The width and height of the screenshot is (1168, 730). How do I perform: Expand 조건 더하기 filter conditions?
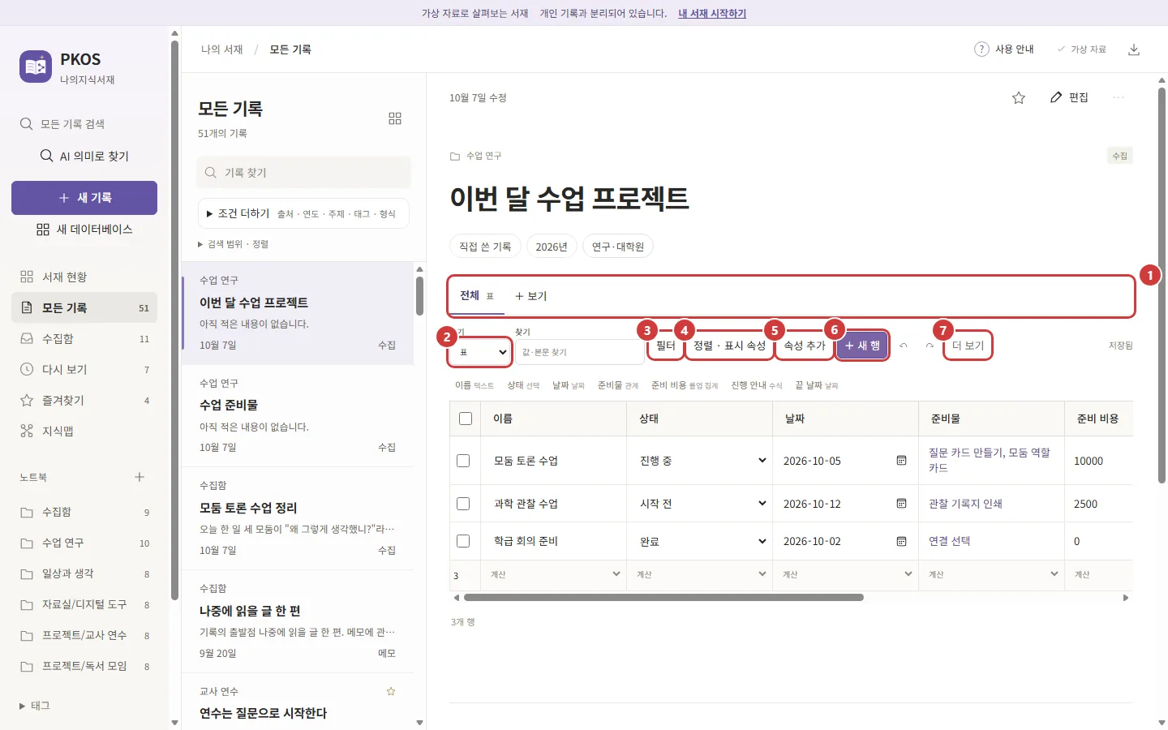tap(303, 213)
